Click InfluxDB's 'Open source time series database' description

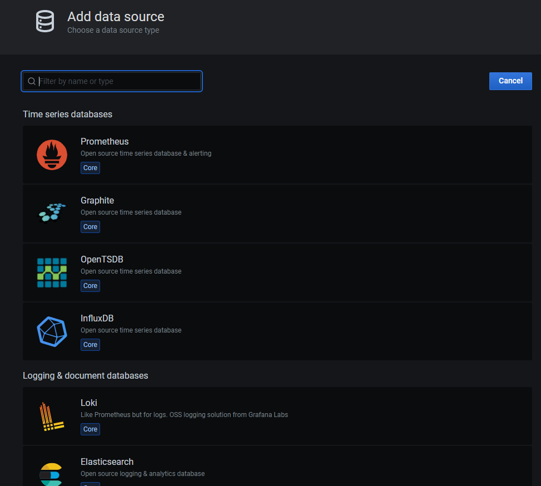click(131, 330)
